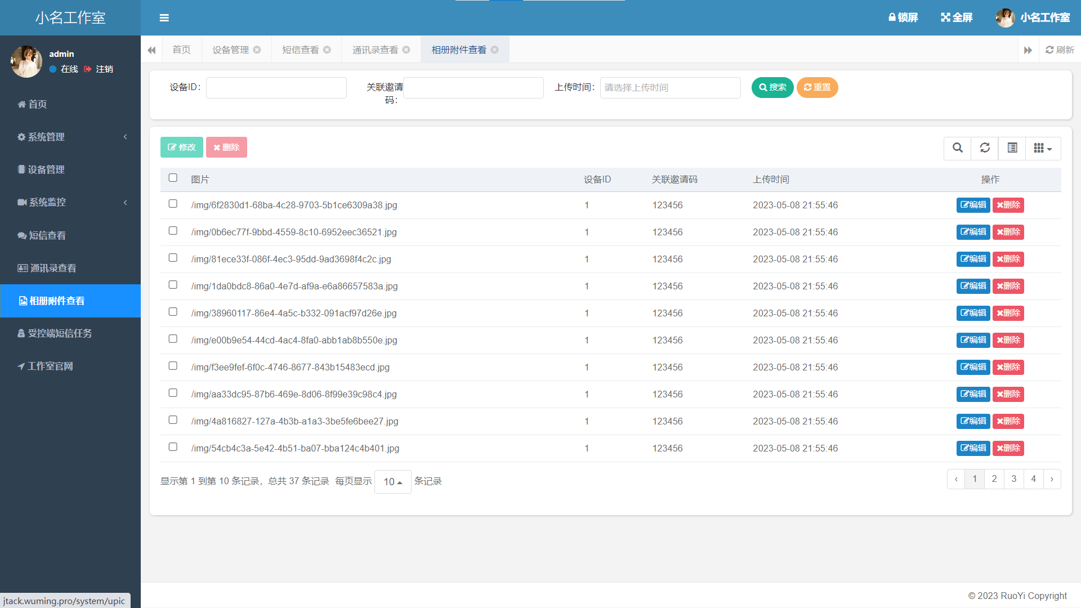Open the columns grid dropdown
Image resolution: width=1081 pixels, height=608 pixels.
pyautogui.click(x=1043, y=148)
